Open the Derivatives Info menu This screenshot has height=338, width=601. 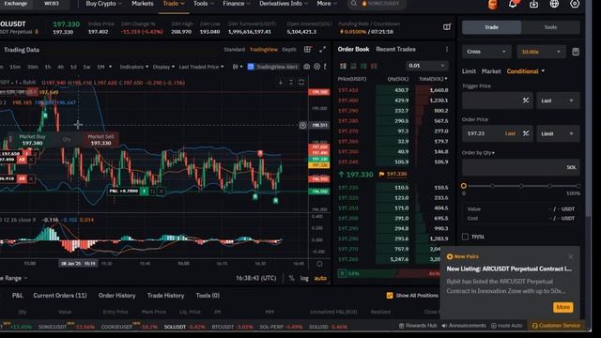click(284, 4)
